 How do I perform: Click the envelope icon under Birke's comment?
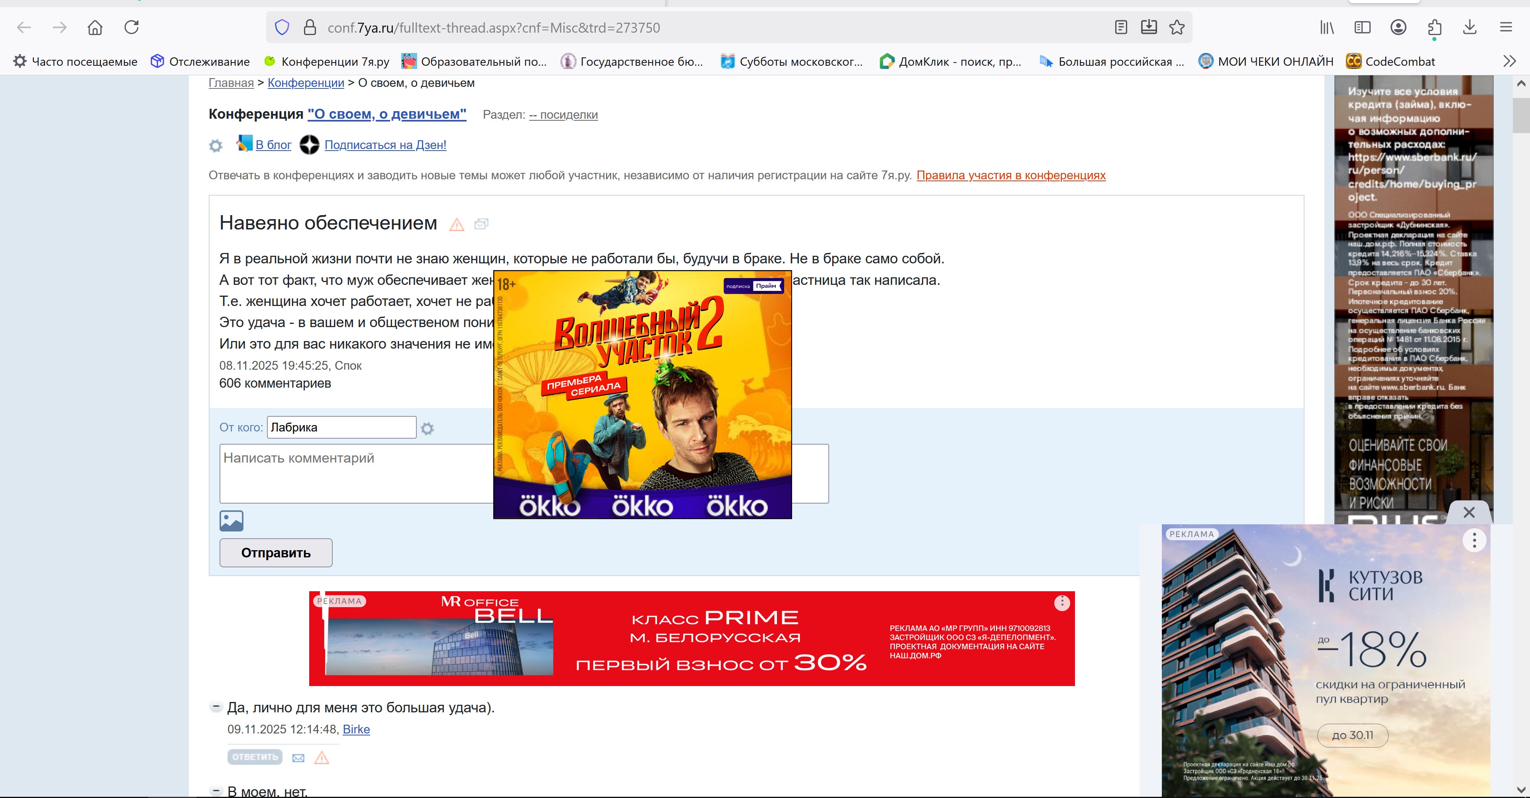298,758
